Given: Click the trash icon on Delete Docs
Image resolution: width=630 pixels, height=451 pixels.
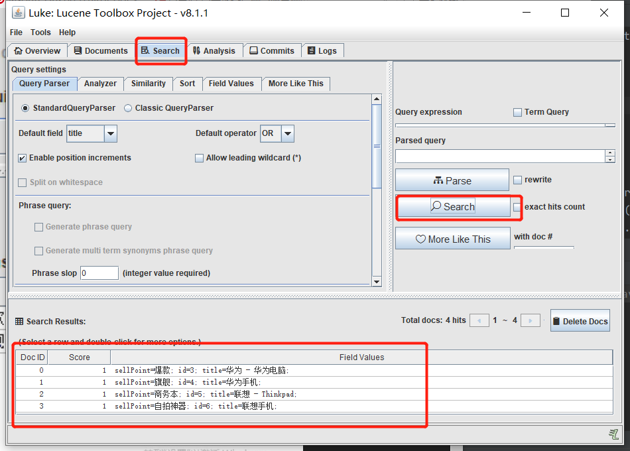Looking at the screenshot, I should tap(556, 321).
